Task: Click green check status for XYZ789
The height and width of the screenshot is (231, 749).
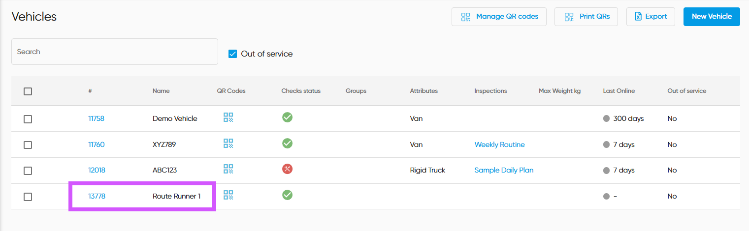Action: pyautogui.click(x=287, y=144)
